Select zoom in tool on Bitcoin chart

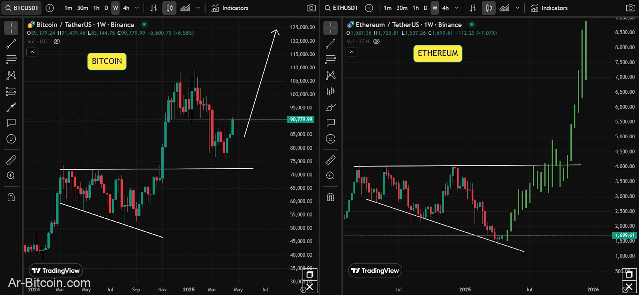11,176
